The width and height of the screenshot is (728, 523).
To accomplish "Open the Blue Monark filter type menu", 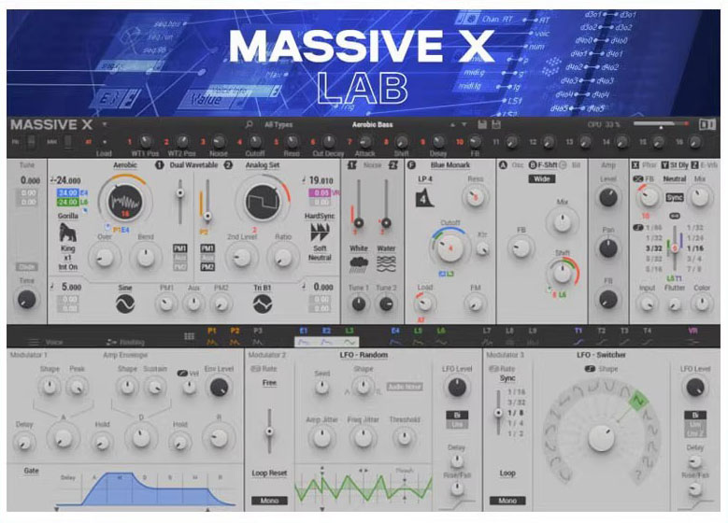I will click(448, 165).
